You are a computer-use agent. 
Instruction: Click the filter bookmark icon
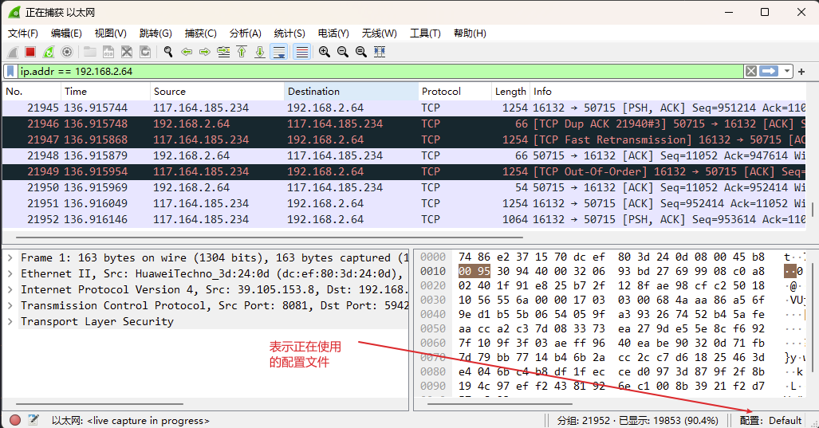[x=10, y=71]
